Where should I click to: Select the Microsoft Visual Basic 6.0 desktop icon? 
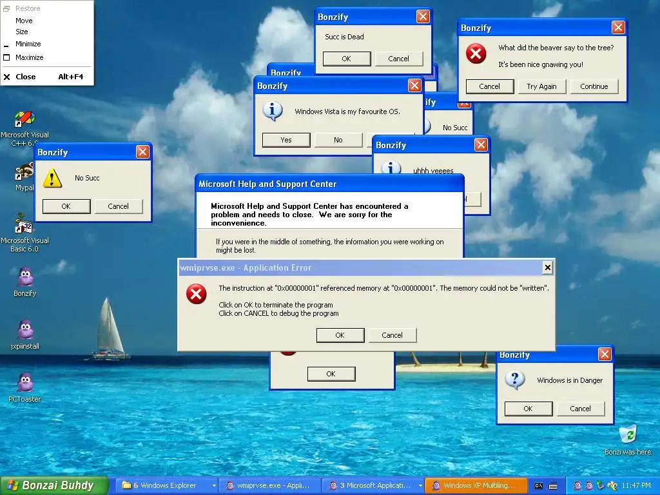(x=24, y=224)
